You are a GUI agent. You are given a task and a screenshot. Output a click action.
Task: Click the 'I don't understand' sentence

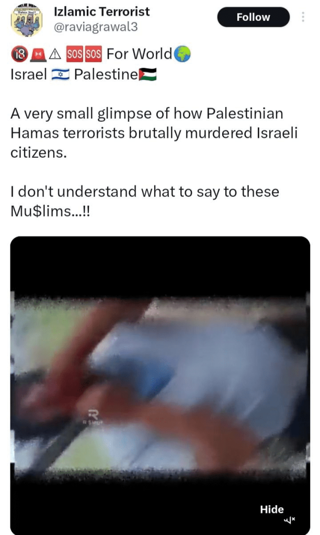pyautogui.click(x=145, y=201)
